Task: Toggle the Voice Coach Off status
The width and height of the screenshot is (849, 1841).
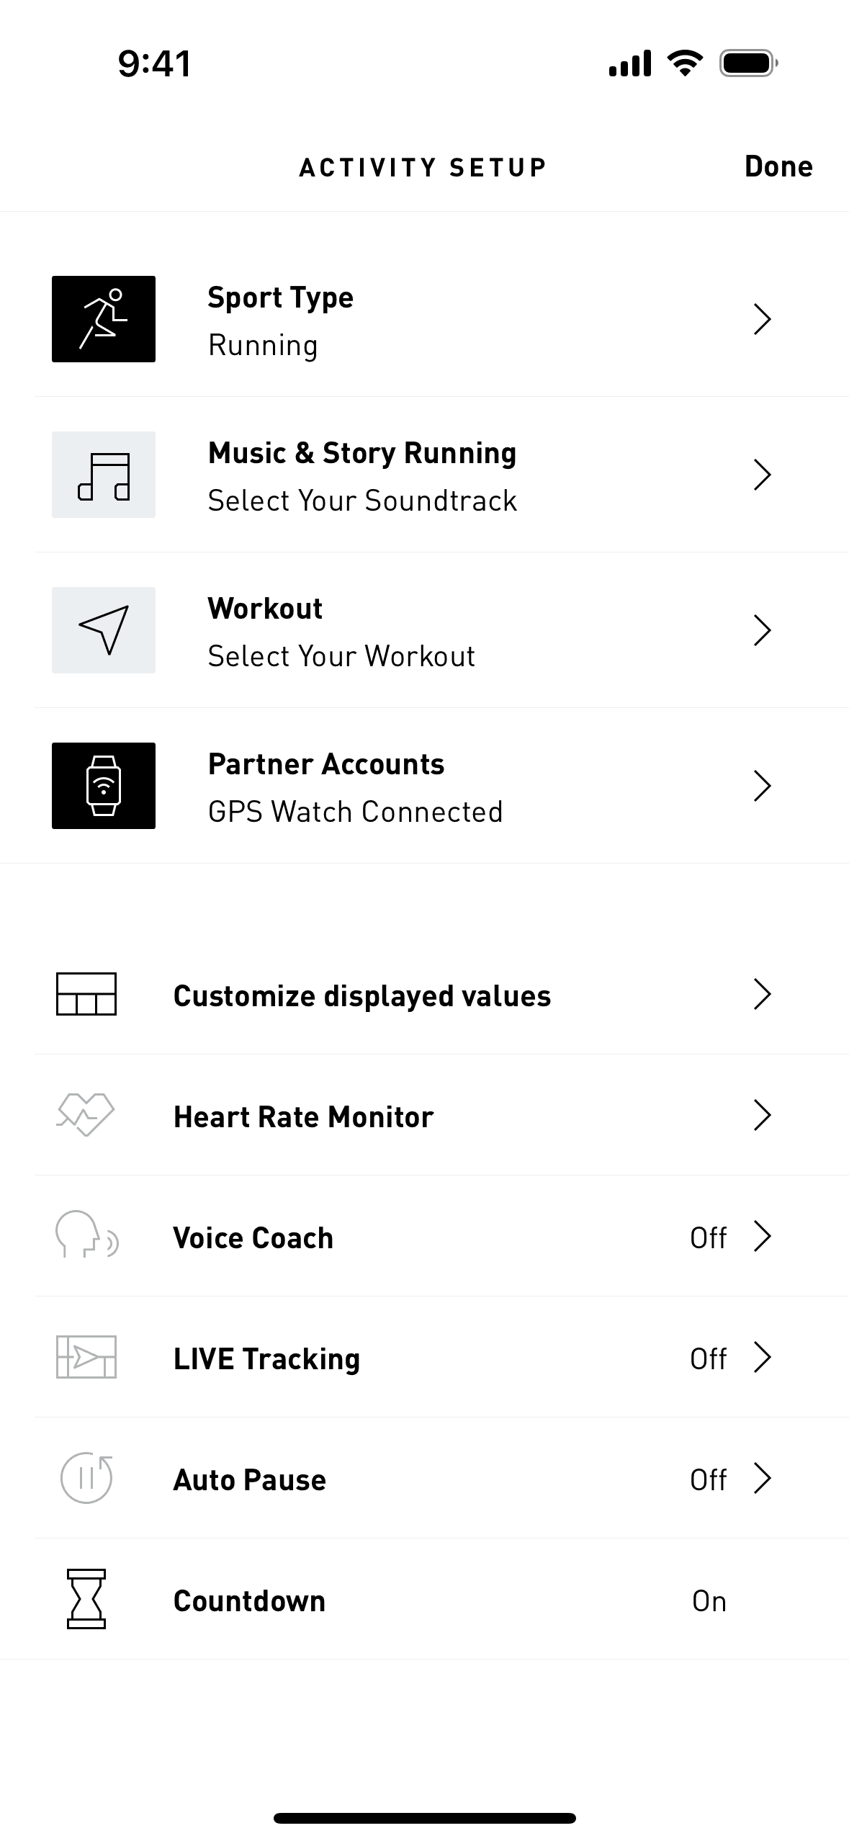Action: pyautogui.click(x=709, y=1237)
